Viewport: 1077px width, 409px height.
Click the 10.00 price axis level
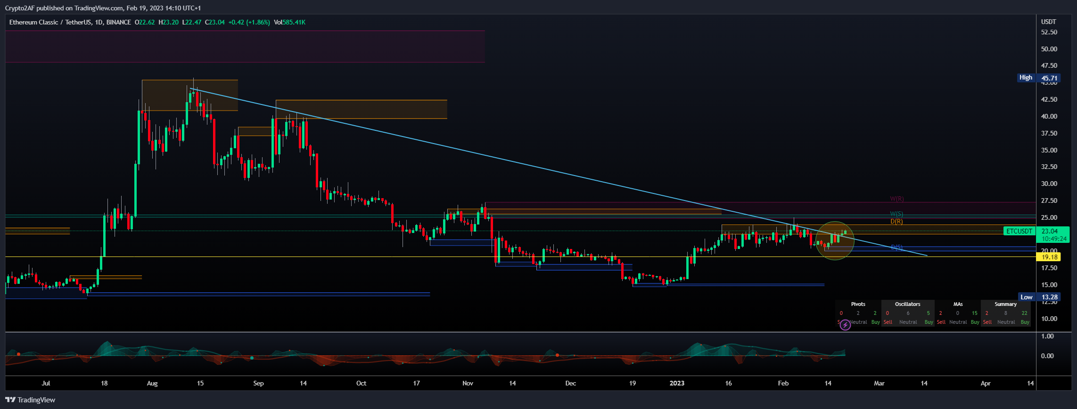[1049, 319]
